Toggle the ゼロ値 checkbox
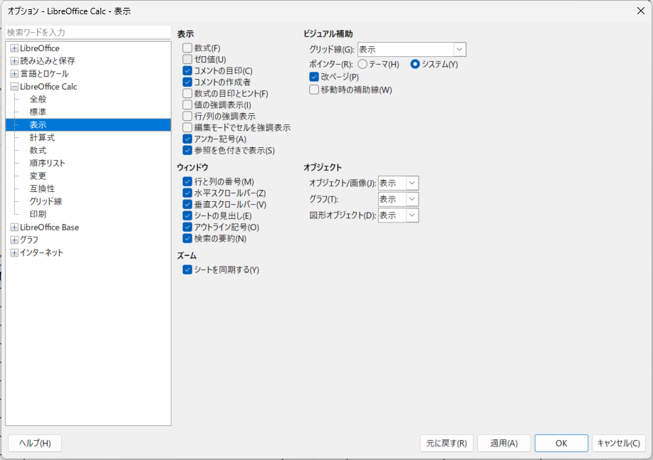Screen dimensions: 653x460 188,60
